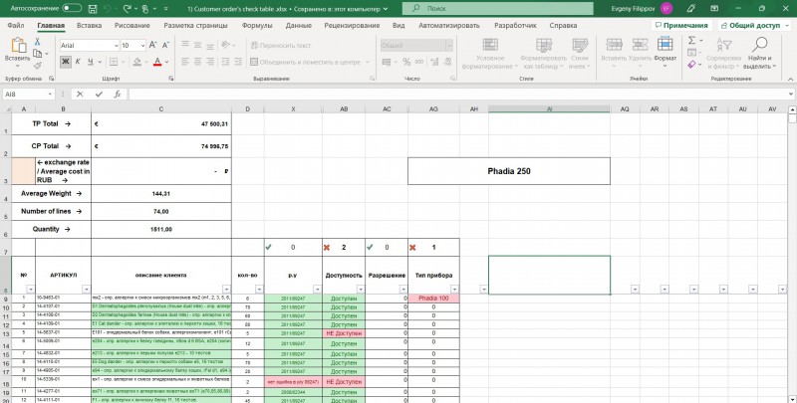This screenshot has width=797, height=403.
Task: Click the Percent style icon
Action: [406, 62]
